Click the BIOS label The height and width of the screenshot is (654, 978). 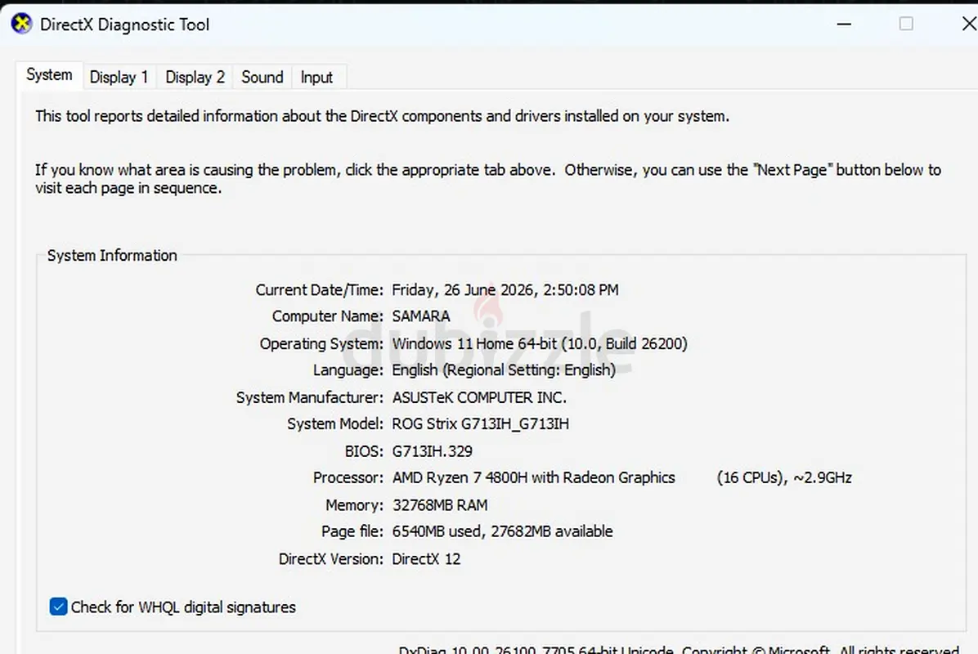click(364, 451)
